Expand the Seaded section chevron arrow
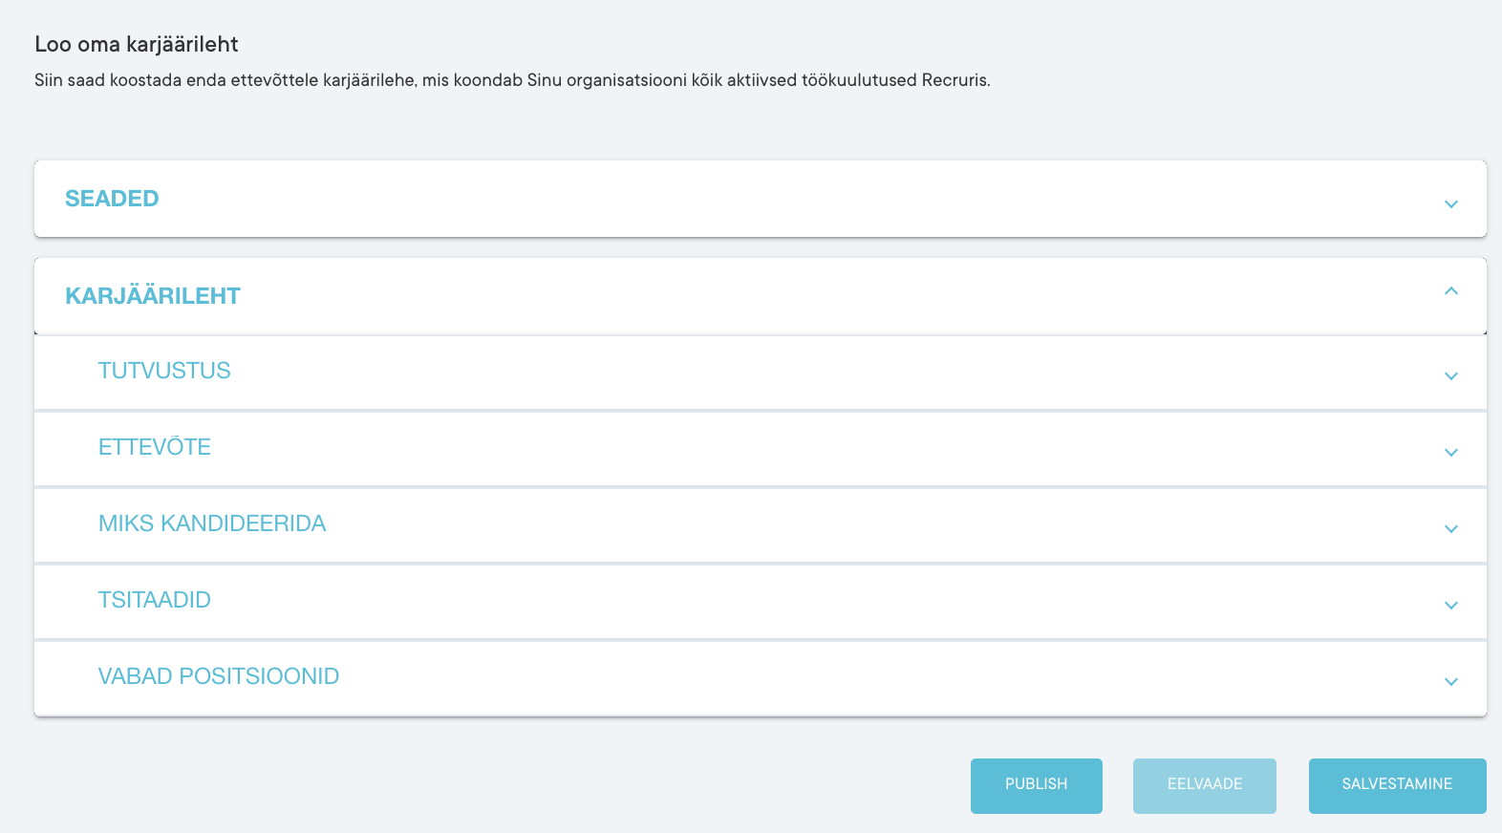 click(1450, 203)
